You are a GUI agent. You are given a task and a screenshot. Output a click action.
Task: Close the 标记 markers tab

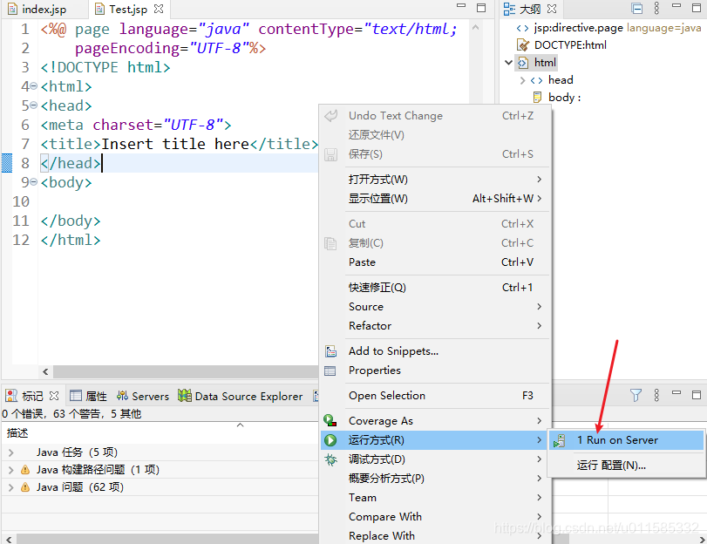(54, 396)
